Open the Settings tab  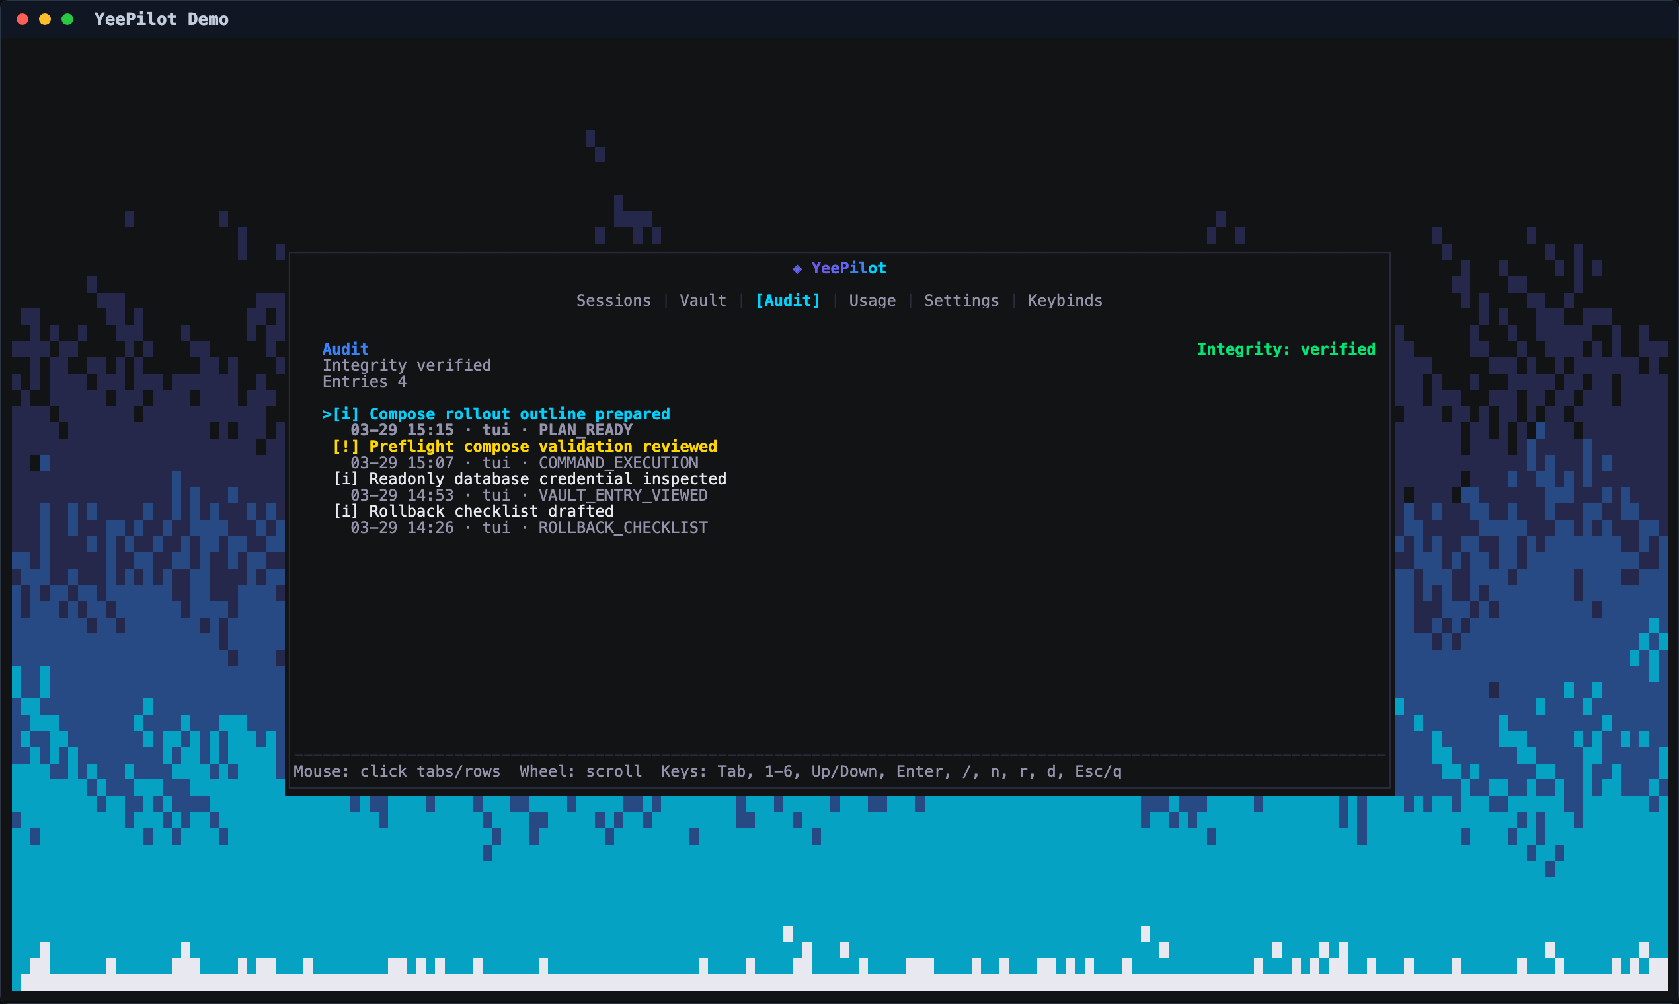pyautogui.click(x=961, y=301)
